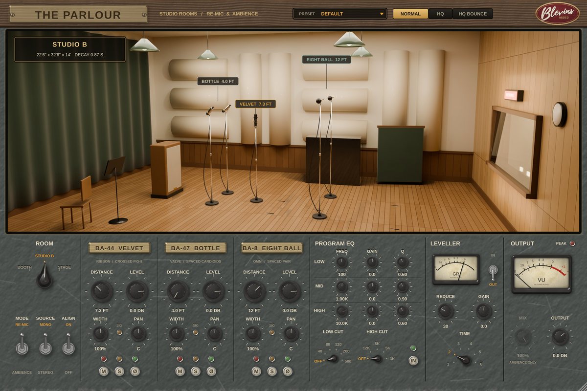Viewport: 587px width, 391px height.
Task: Click the Room selector knob
Action: pyautogui.click(x=45, y=277)
